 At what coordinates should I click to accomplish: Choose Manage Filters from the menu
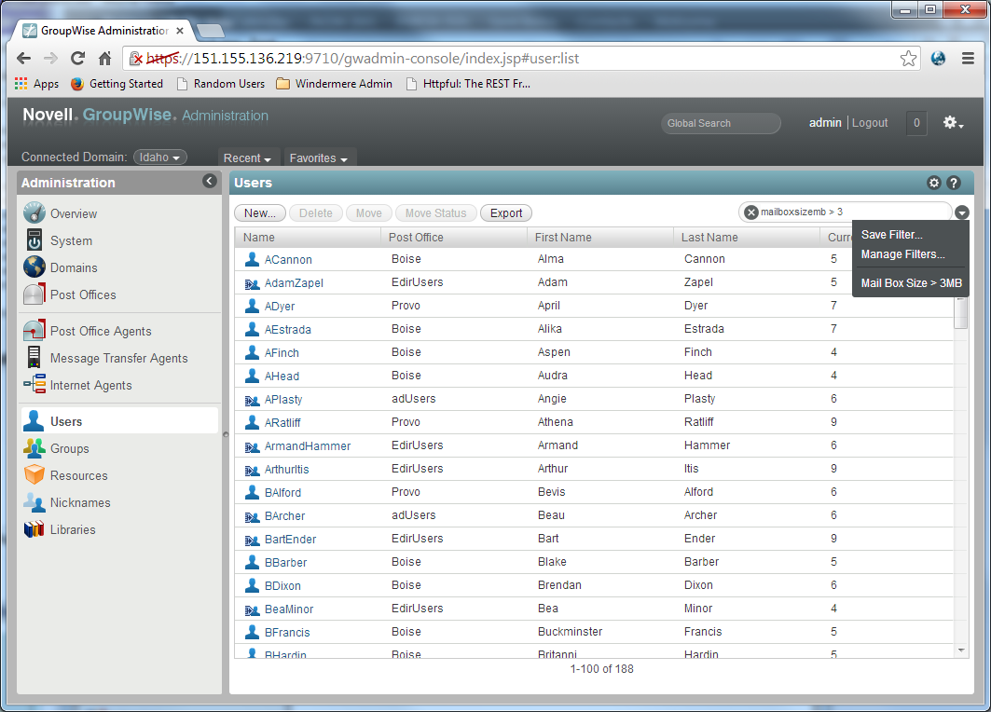(902, 254)
